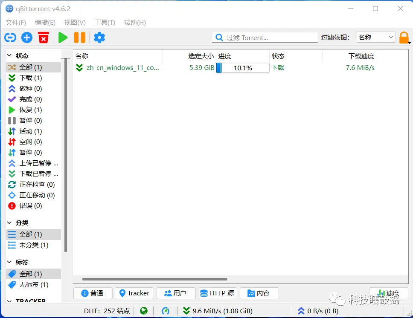413x318 pixels.
Task: Sort by the 选定大小 column header
Action: (189, 56)
